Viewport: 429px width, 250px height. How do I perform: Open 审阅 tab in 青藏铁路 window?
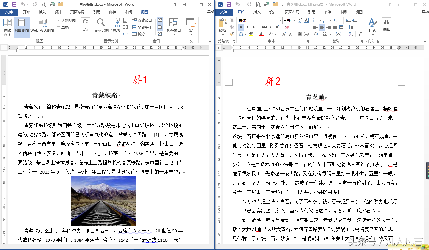[128, 12]
